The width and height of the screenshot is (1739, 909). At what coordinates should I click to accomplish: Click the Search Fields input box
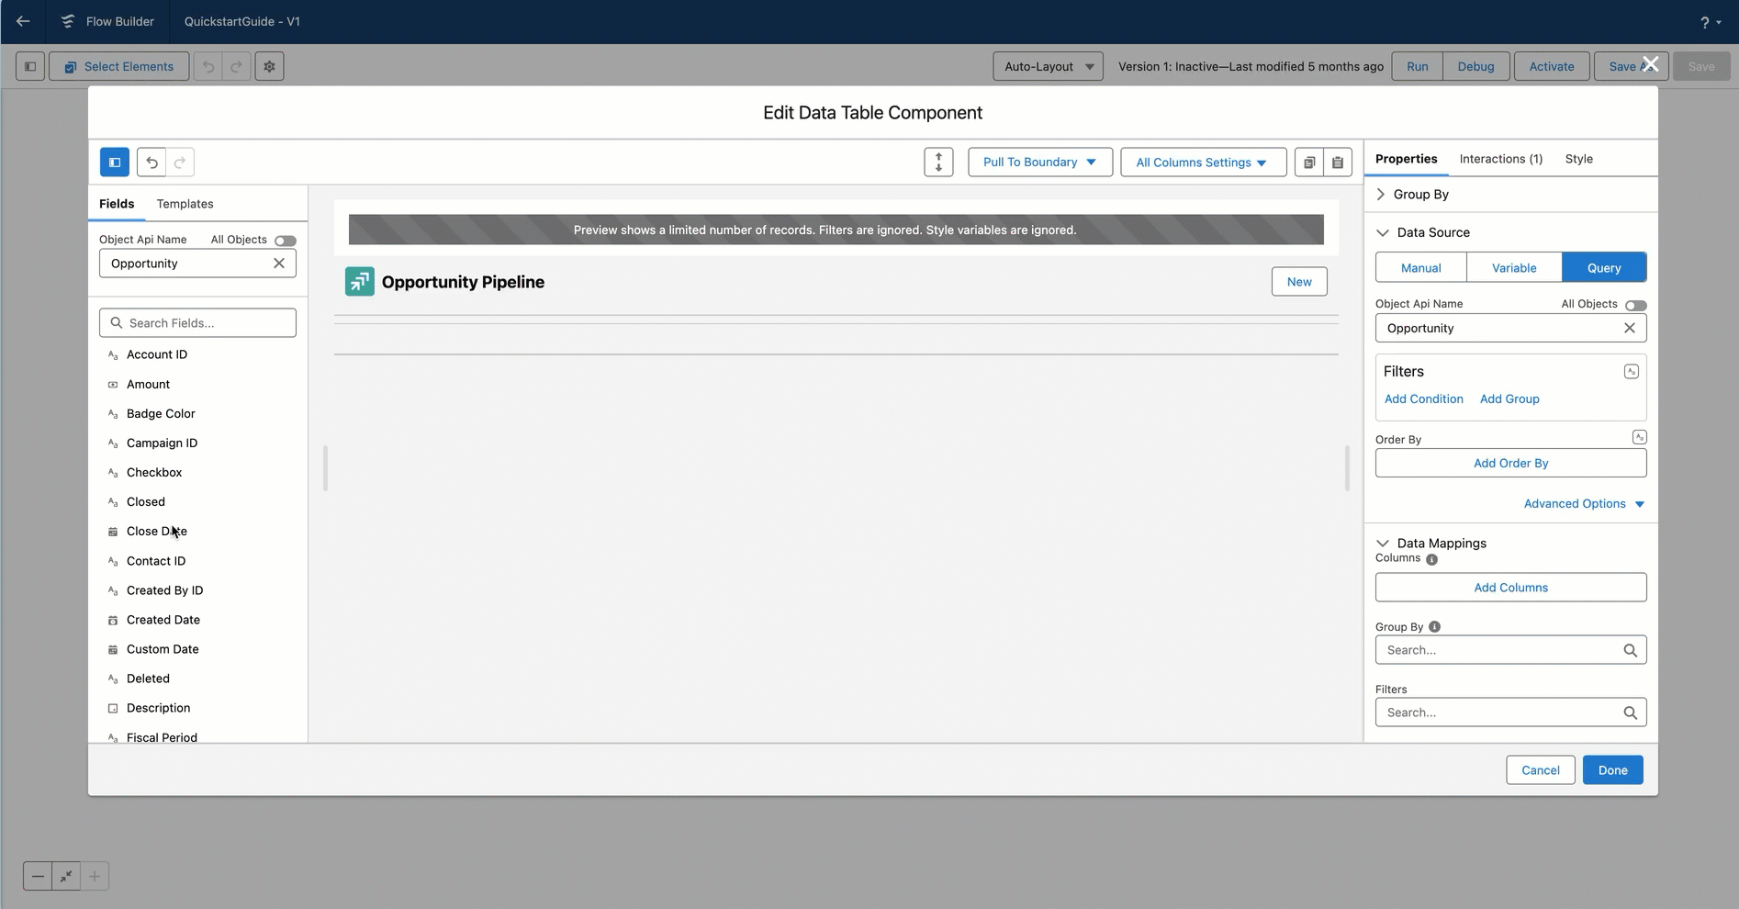197,323
